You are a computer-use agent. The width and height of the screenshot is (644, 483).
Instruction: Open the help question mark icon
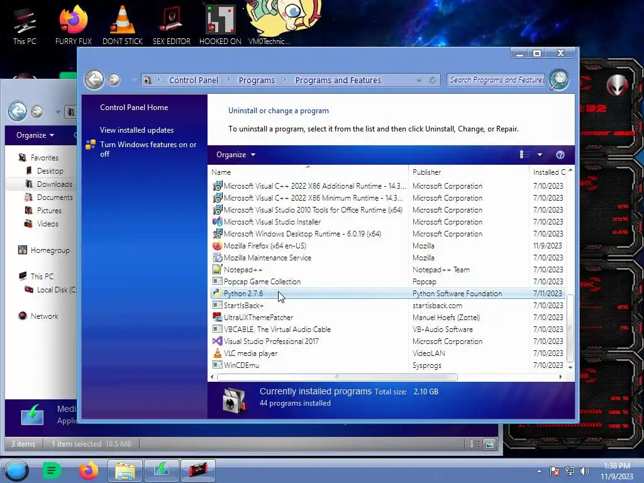tap(560, 155)
